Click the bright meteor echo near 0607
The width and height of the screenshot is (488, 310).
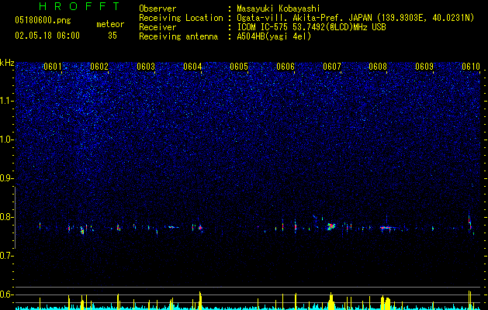(331, 226)
